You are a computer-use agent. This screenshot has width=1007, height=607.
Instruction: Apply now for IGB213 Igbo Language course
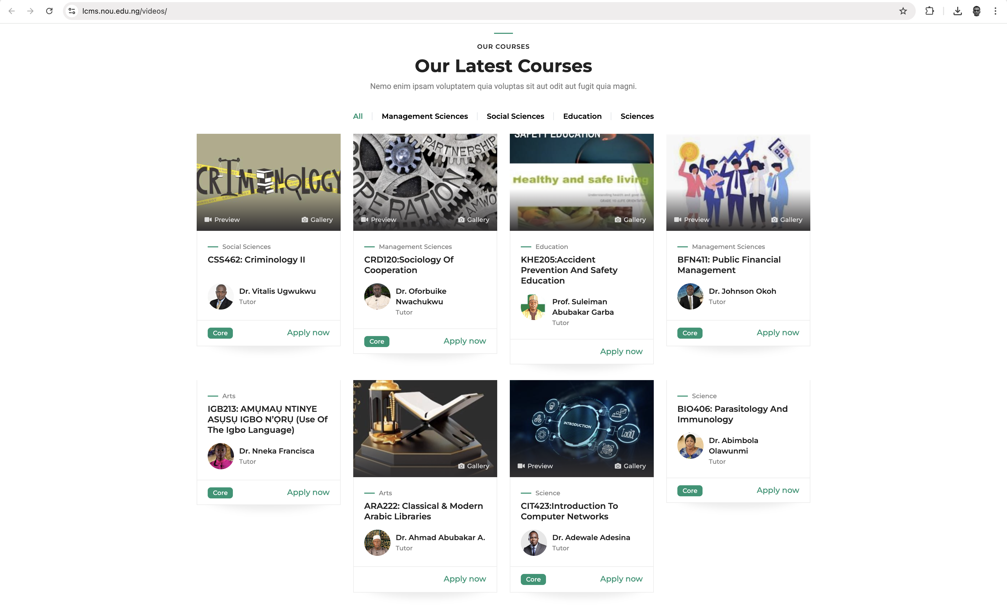308,493
